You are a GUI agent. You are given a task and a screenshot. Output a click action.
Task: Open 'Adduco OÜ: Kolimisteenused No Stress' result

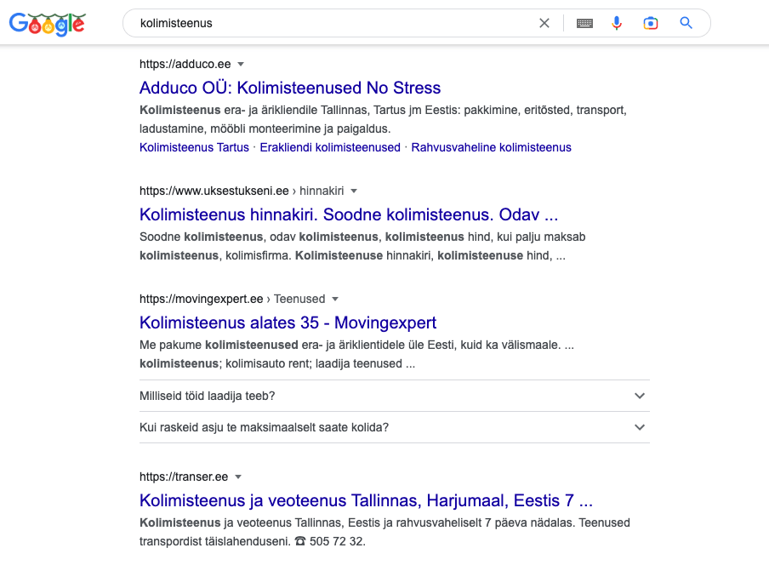point(290,88)
